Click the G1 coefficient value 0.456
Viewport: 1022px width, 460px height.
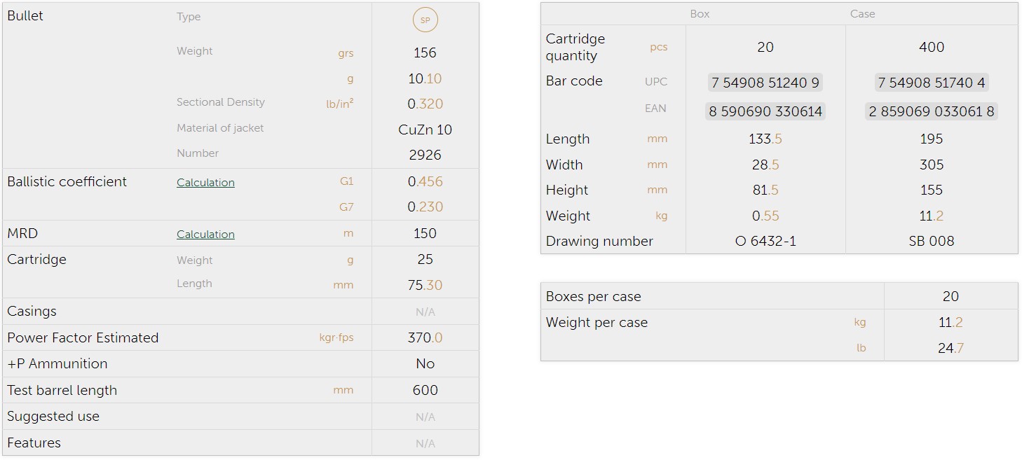(x=425, y=182)
